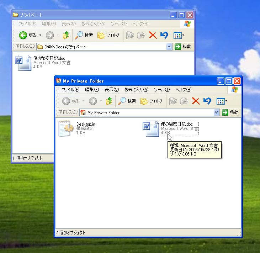Viewport: 260px width, 253px height.
Task: Click Up folder icon in プライベート window
Action: coord(66,35)
